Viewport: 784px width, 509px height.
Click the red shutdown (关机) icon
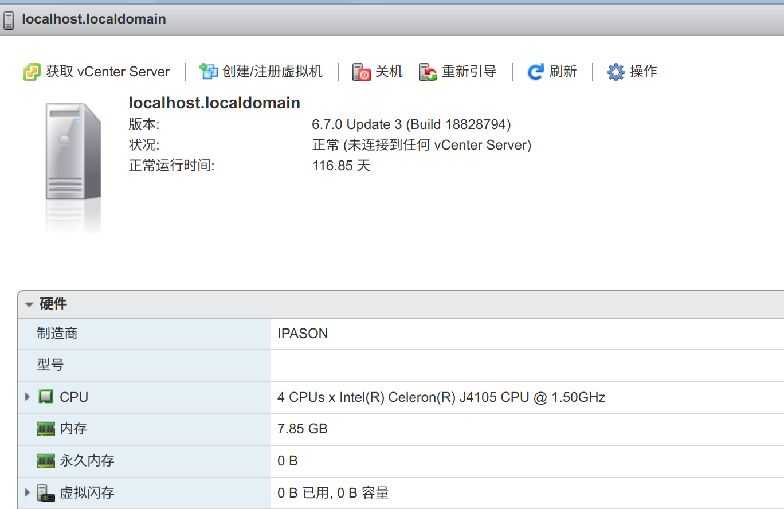click(361, 72)
